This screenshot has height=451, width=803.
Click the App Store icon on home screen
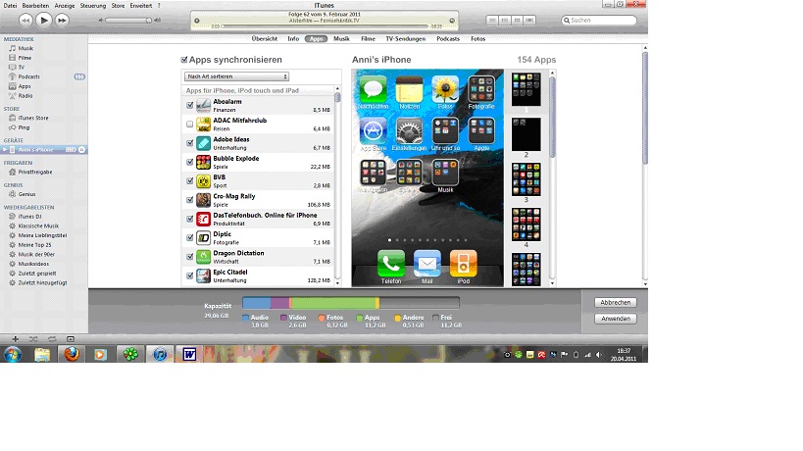[x=373, y=131]
